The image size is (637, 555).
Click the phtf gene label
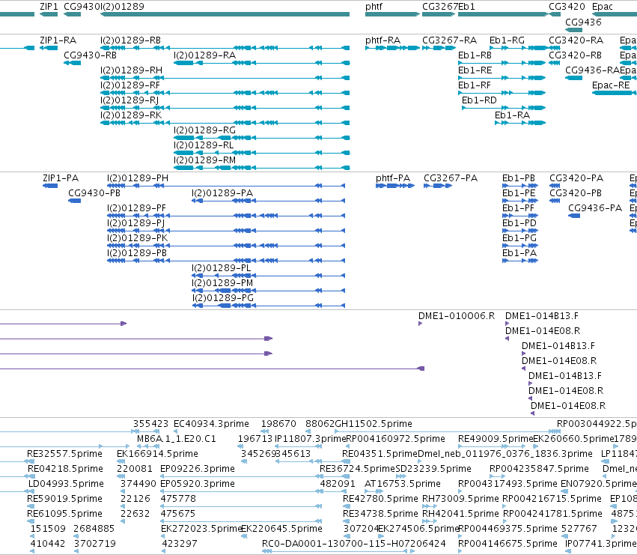point(374,7)
